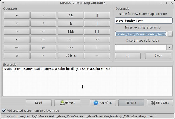Minimize the Raster Map Calculator window
Screen dimensions: 175x119
[161, 3]
